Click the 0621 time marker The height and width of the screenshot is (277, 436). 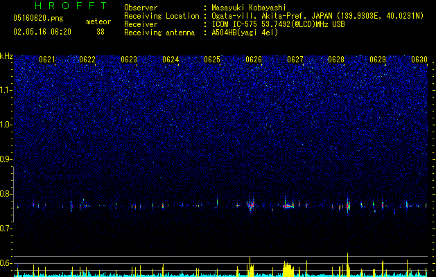point(46,60)
